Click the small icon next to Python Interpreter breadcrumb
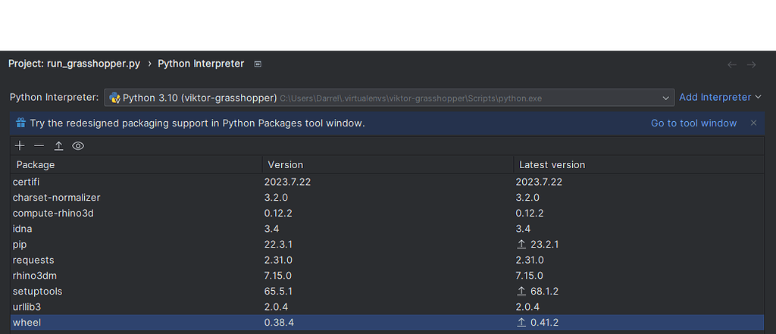Viewport: 776px width, 334px height. (258, 64)
